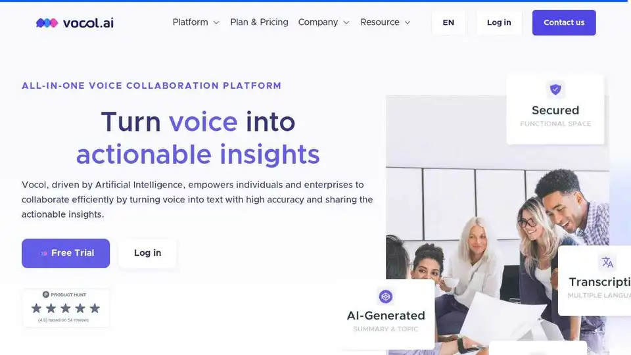Click the Vocol.ai purple logo icon
This screenshot has height=355, width=631.
point(47,22)
